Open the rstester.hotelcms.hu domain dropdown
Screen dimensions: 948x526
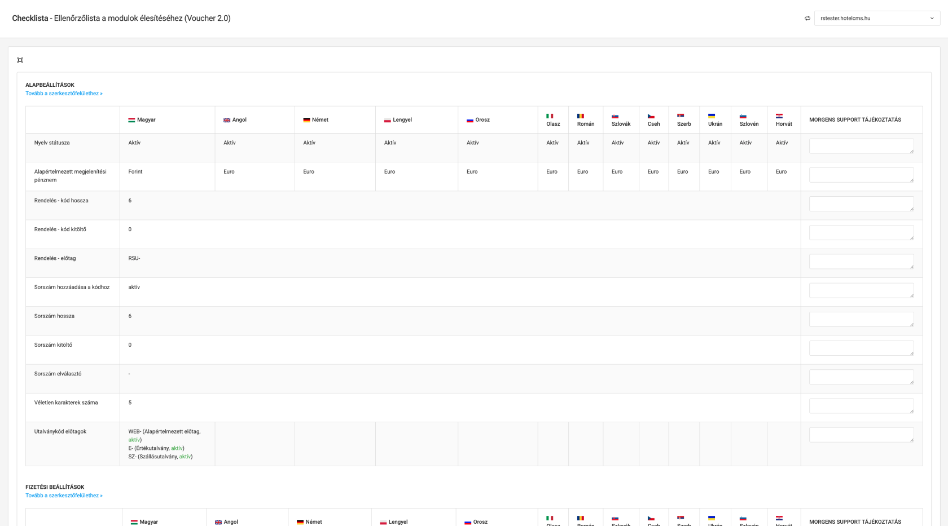877,19
